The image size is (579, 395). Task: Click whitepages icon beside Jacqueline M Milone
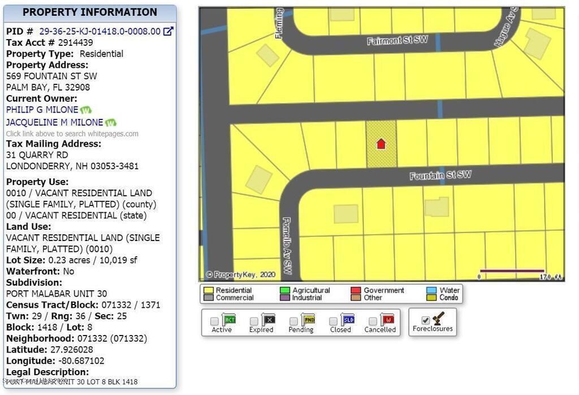[110, 122]
